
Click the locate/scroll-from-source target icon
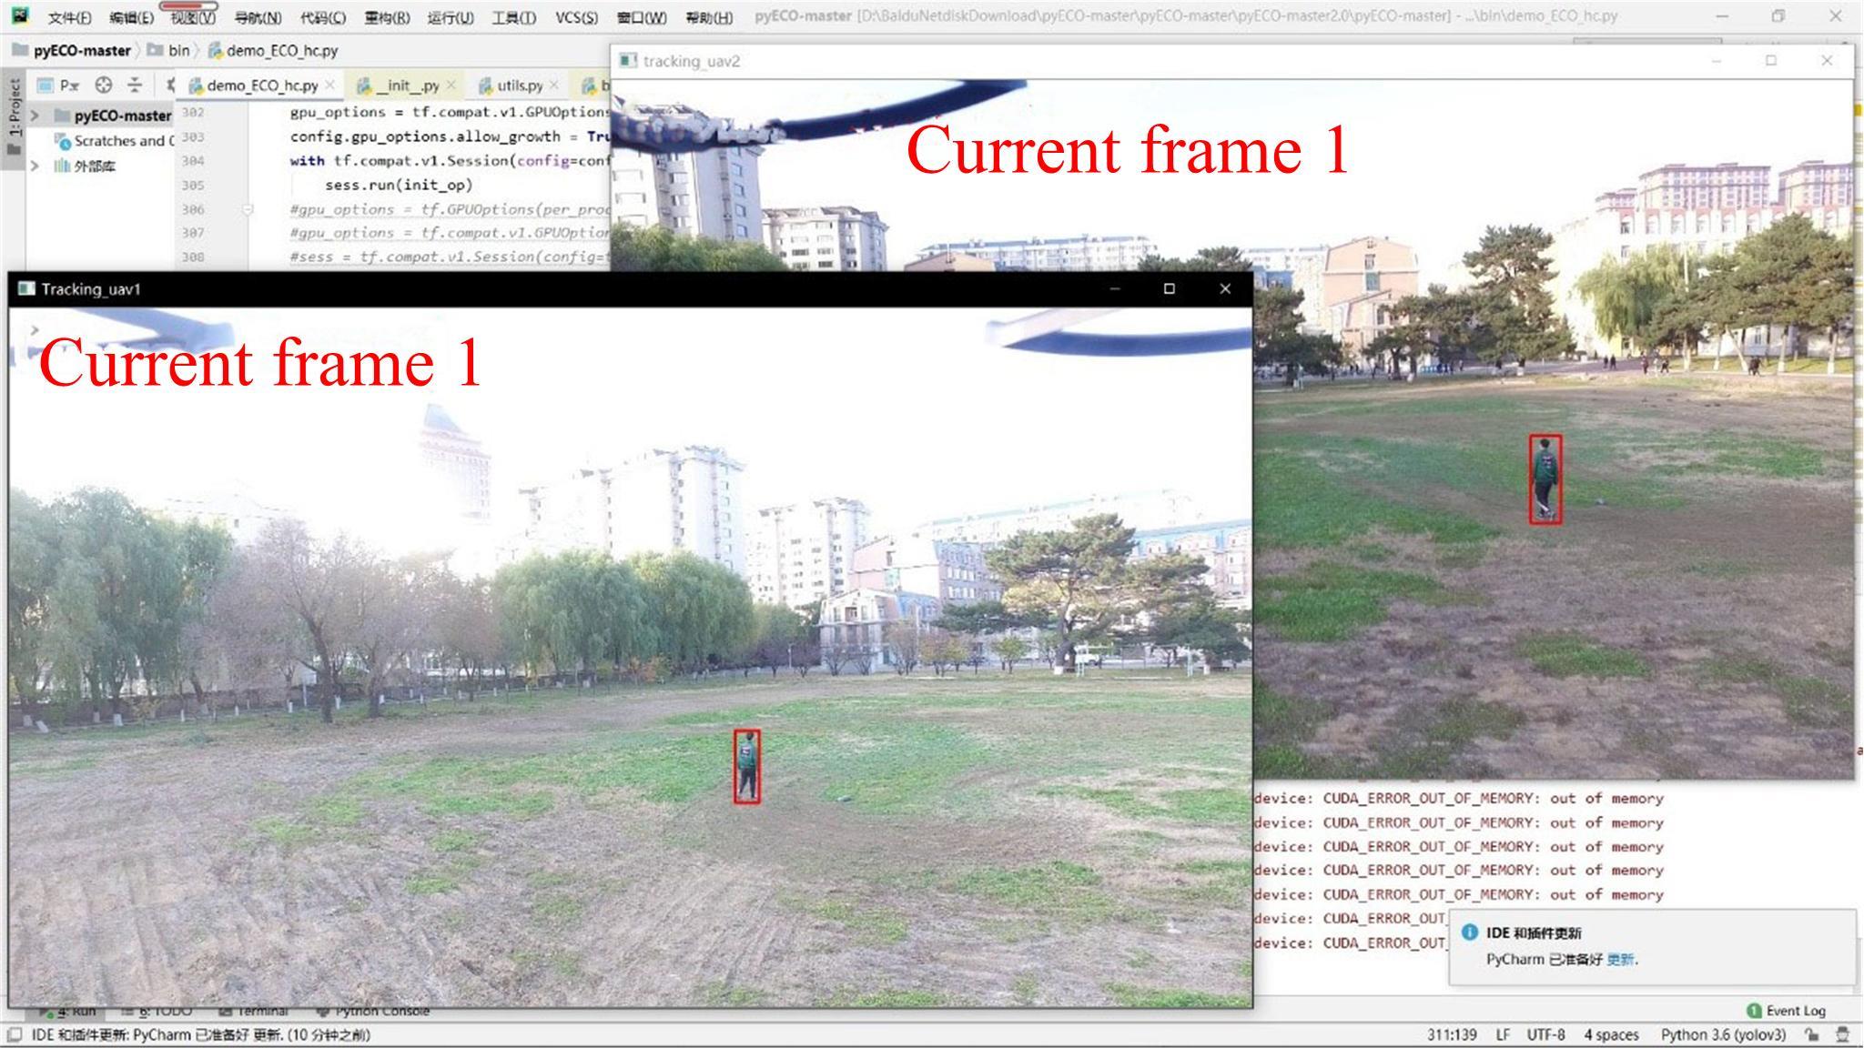click(104, 86)
